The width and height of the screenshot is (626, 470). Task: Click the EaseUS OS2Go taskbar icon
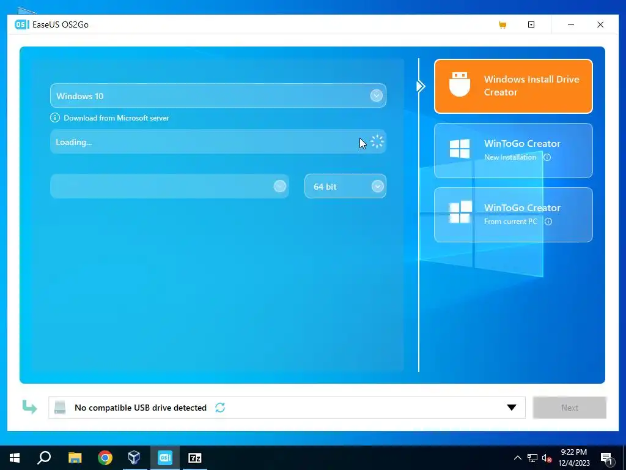tap(165, 458)
